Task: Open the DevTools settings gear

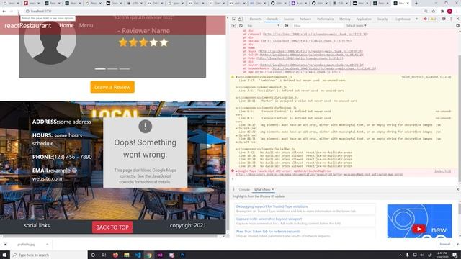Action: point(444,19)
